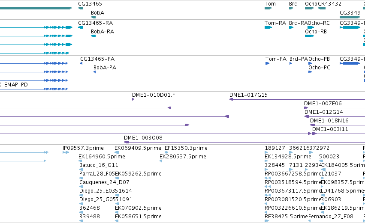This screenshot has height=223, width=365.
Task: Select the RP003673117.5prime EST label
Action: [x=293, y=191]
